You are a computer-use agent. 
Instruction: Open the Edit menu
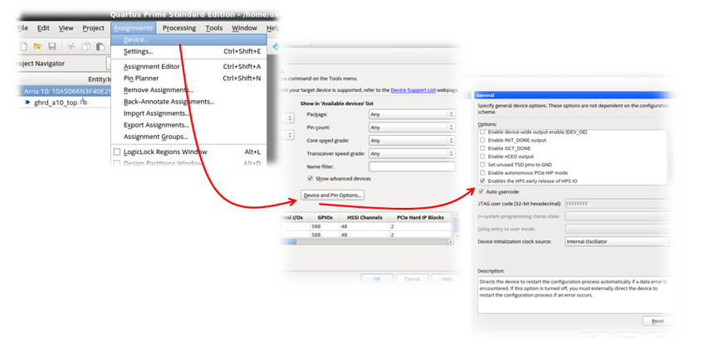43,28
